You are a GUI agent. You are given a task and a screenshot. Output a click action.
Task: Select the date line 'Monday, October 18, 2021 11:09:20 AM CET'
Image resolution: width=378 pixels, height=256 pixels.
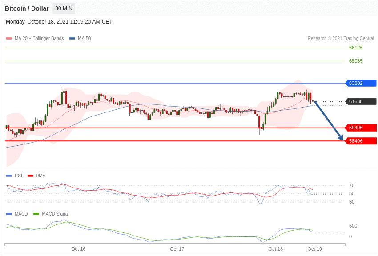(x=59, y=22)
